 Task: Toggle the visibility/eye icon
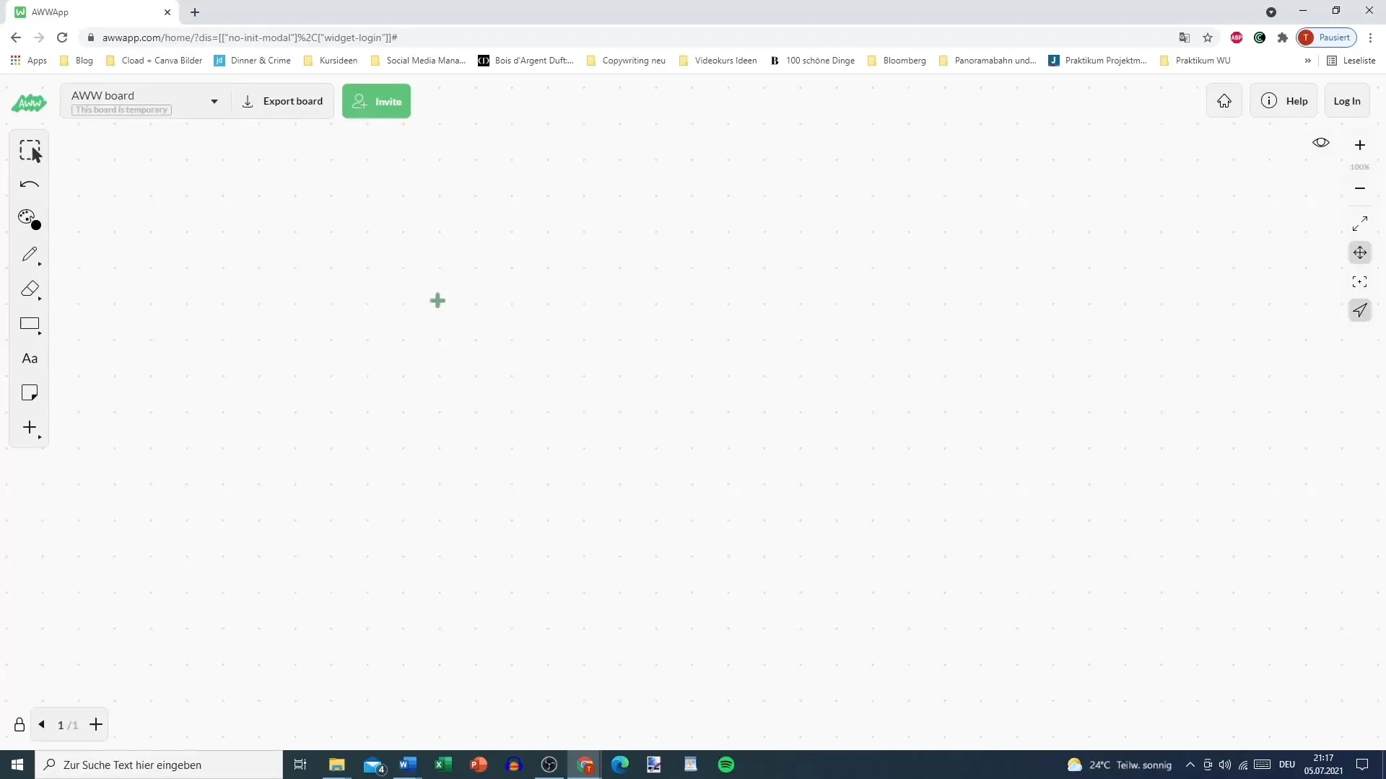1321,144
